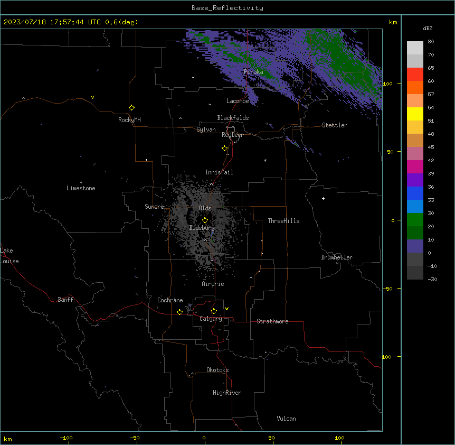
Task: Pick the bright green 30-20 dBZ swatch
Action: point(415,220)
